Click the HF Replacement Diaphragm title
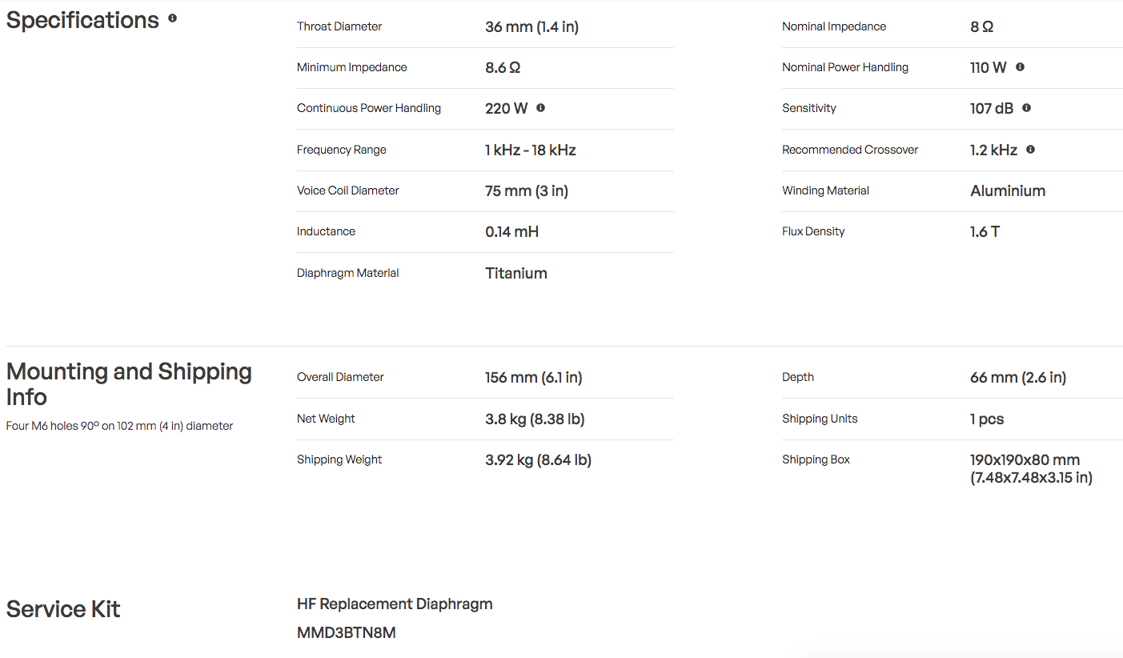1123x658 pixels. (x=395, y=604)
